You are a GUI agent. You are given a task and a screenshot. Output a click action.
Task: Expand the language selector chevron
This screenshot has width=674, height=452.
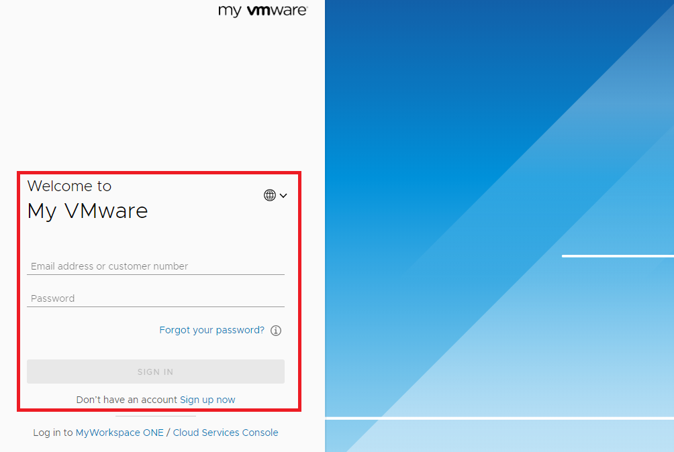coord(283,196)
